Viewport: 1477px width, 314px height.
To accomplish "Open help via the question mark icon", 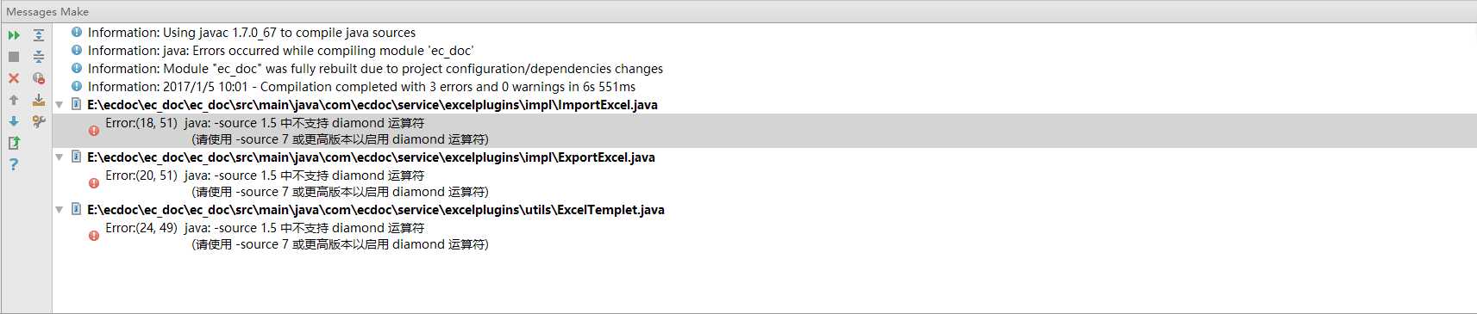I will click(x=14, y=164).
